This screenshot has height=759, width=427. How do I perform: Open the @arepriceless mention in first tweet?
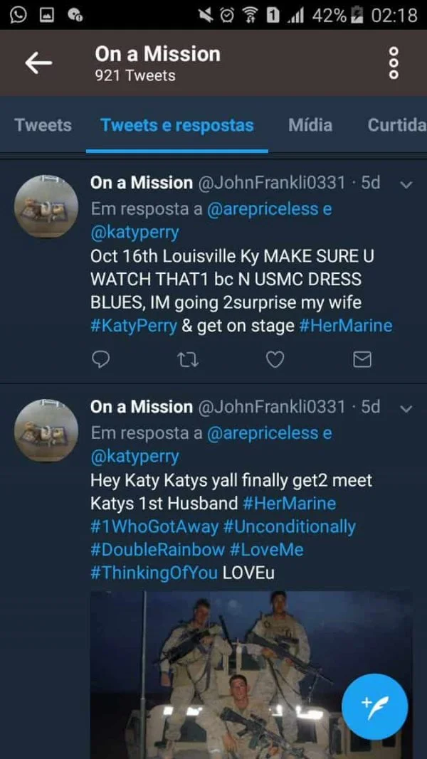(261, 209)
